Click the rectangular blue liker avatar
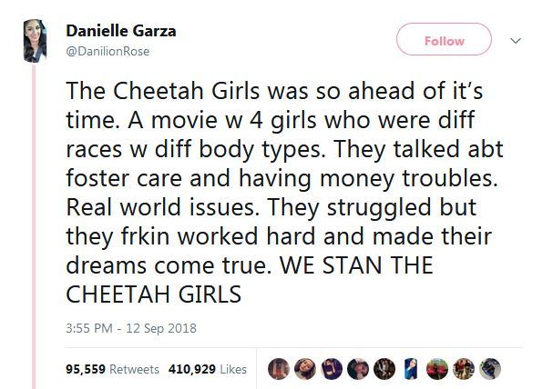The height and width of the screenshot is (389, 553). coord(411,368)
